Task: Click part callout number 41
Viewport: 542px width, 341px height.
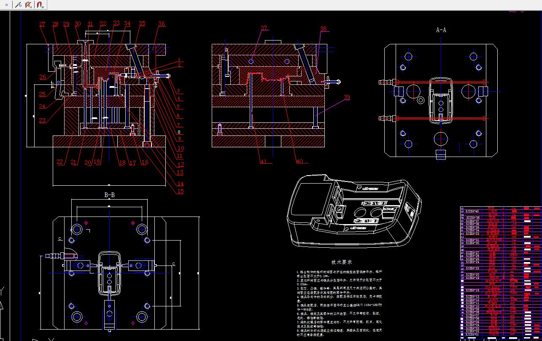Action: point(264,161)
